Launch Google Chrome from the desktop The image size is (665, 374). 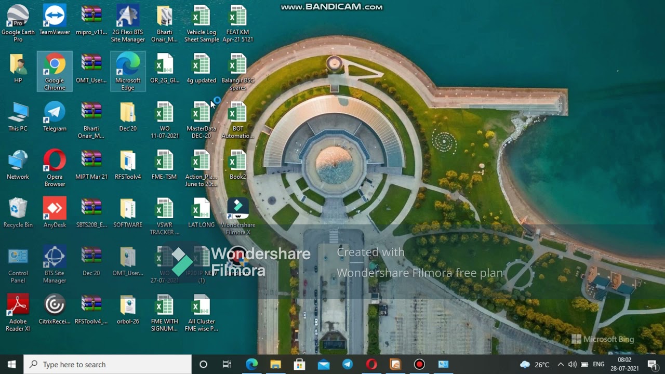55,72
